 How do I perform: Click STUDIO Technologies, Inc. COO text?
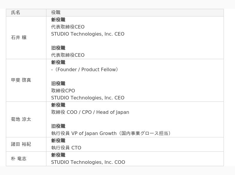click(88, 162)
